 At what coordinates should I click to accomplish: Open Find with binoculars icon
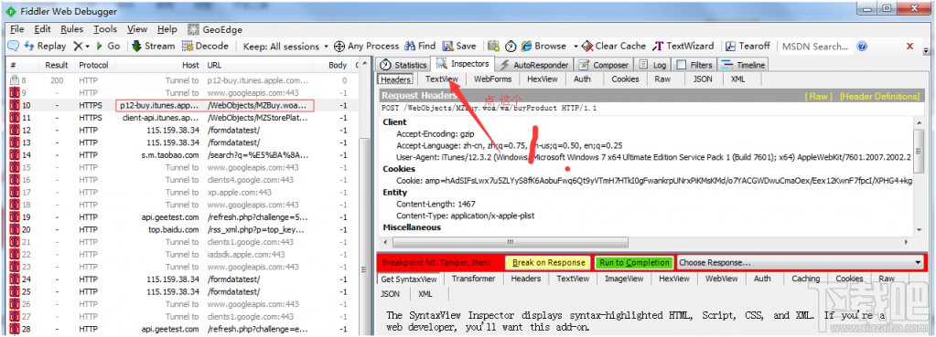tap(420, 46)
